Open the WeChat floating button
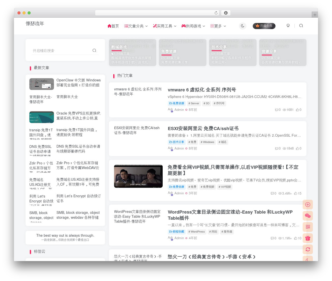Screen dimensions: 332x281 pos(308,216)
